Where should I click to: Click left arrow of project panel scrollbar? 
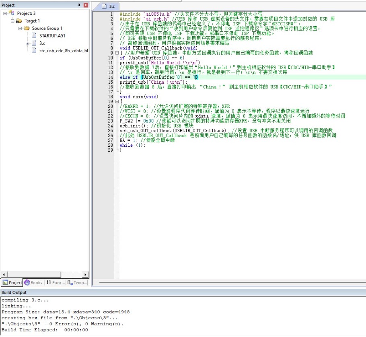click(4, 274)
